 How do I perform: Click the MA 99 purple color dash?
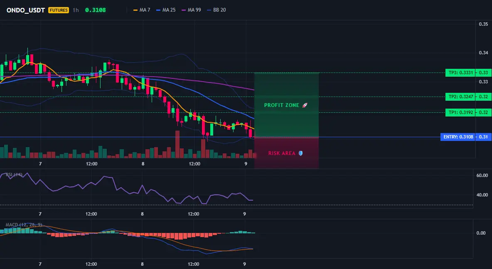pyautogui.click(x=184, y=10)
